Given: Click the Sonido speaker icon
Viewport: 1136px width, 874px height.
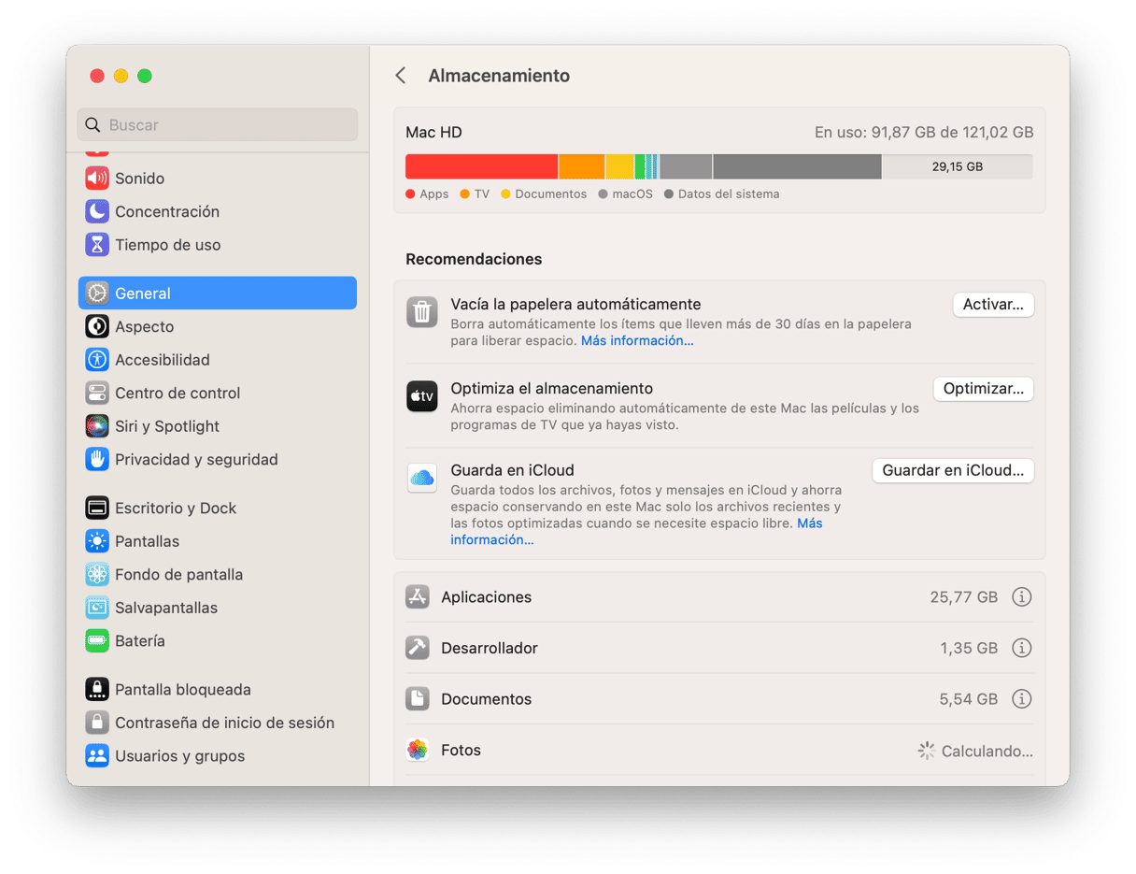Looking at the screenshot, I should click(97, 179).
